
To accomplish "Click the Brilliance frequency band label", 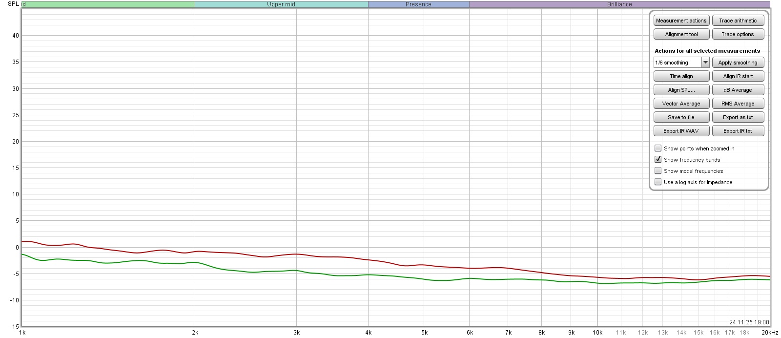I will tap(619, 4).
